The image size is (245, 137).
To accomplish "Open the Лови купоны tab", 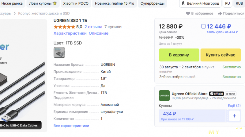I will [43, 3].
